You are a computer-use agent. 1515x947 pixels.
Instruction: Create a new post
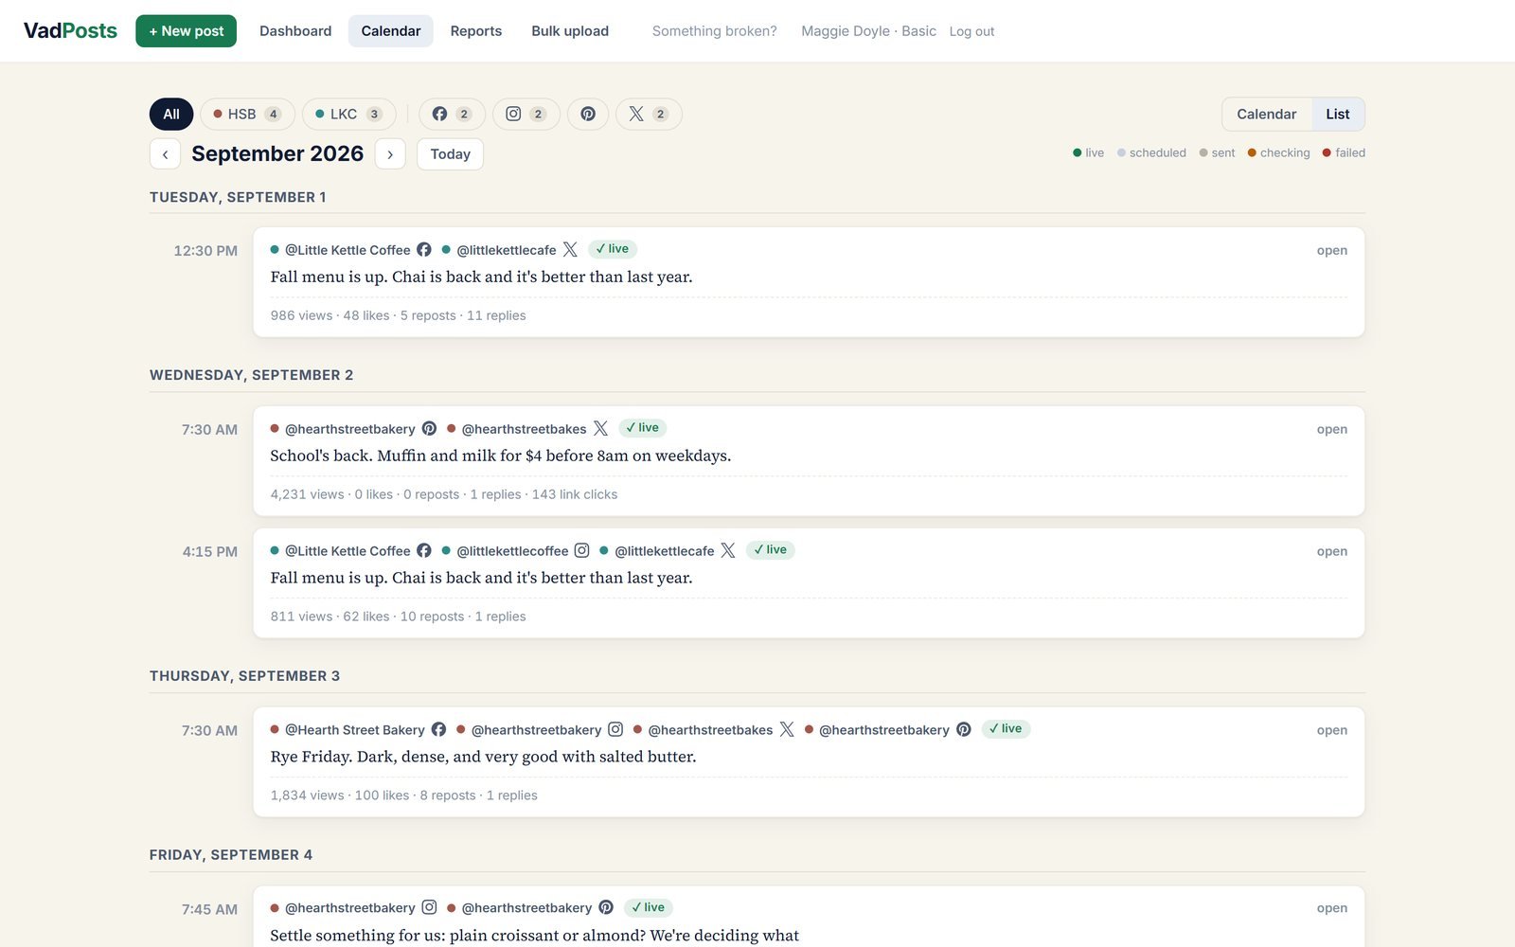187,31
